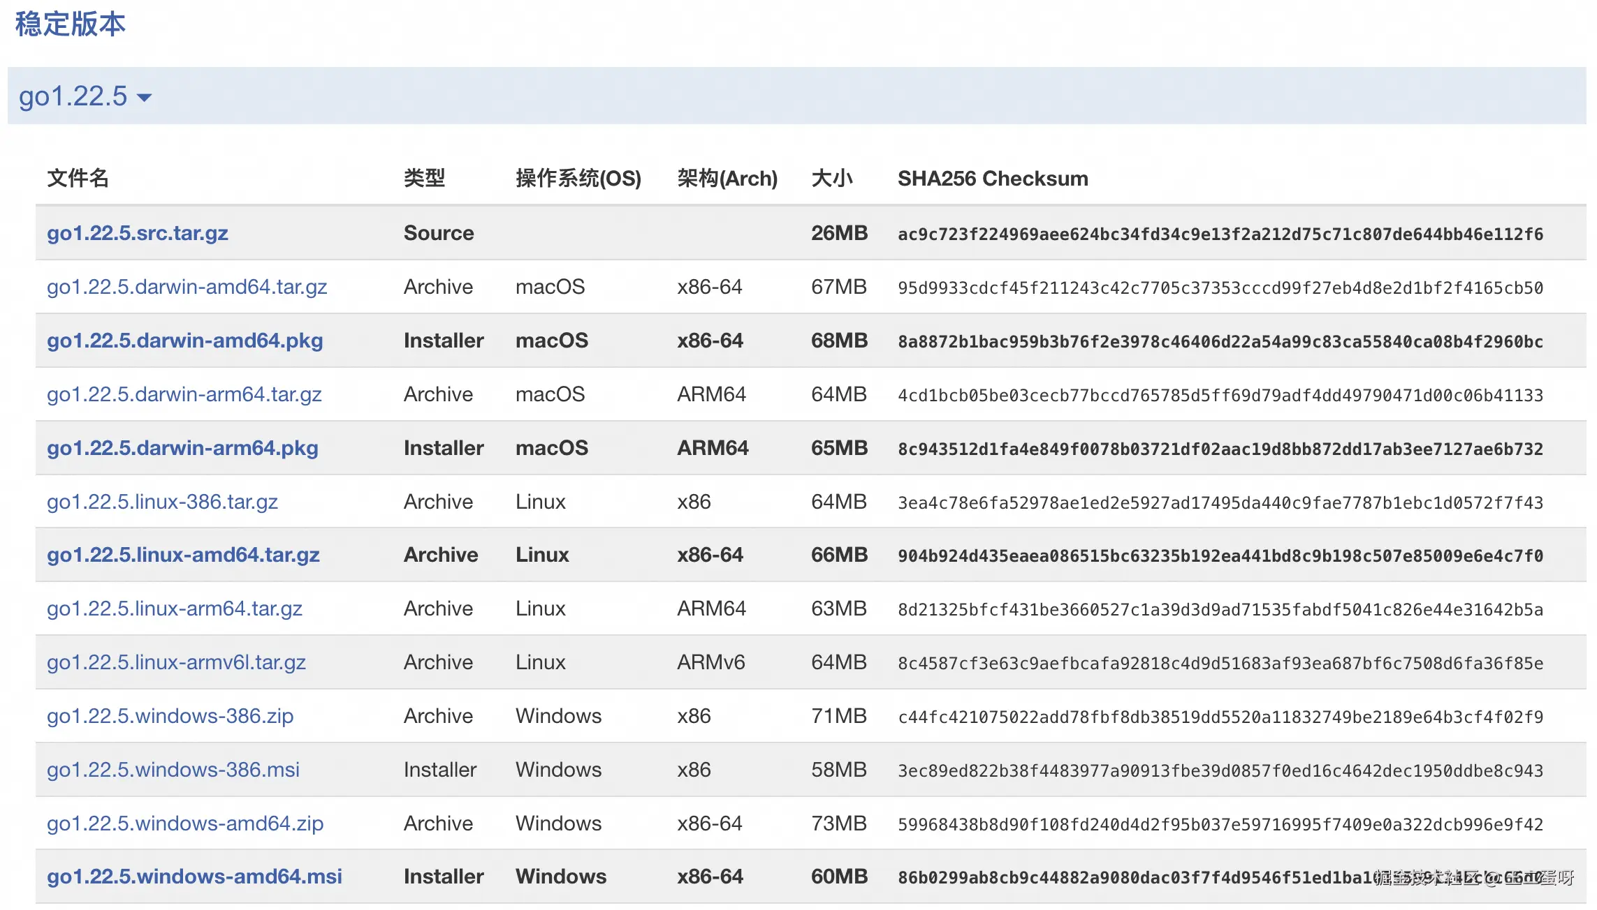
Task: Collapse the go1.22.5 version dropdown arrow
Action: pyautogui.click(x=145, y=97)
